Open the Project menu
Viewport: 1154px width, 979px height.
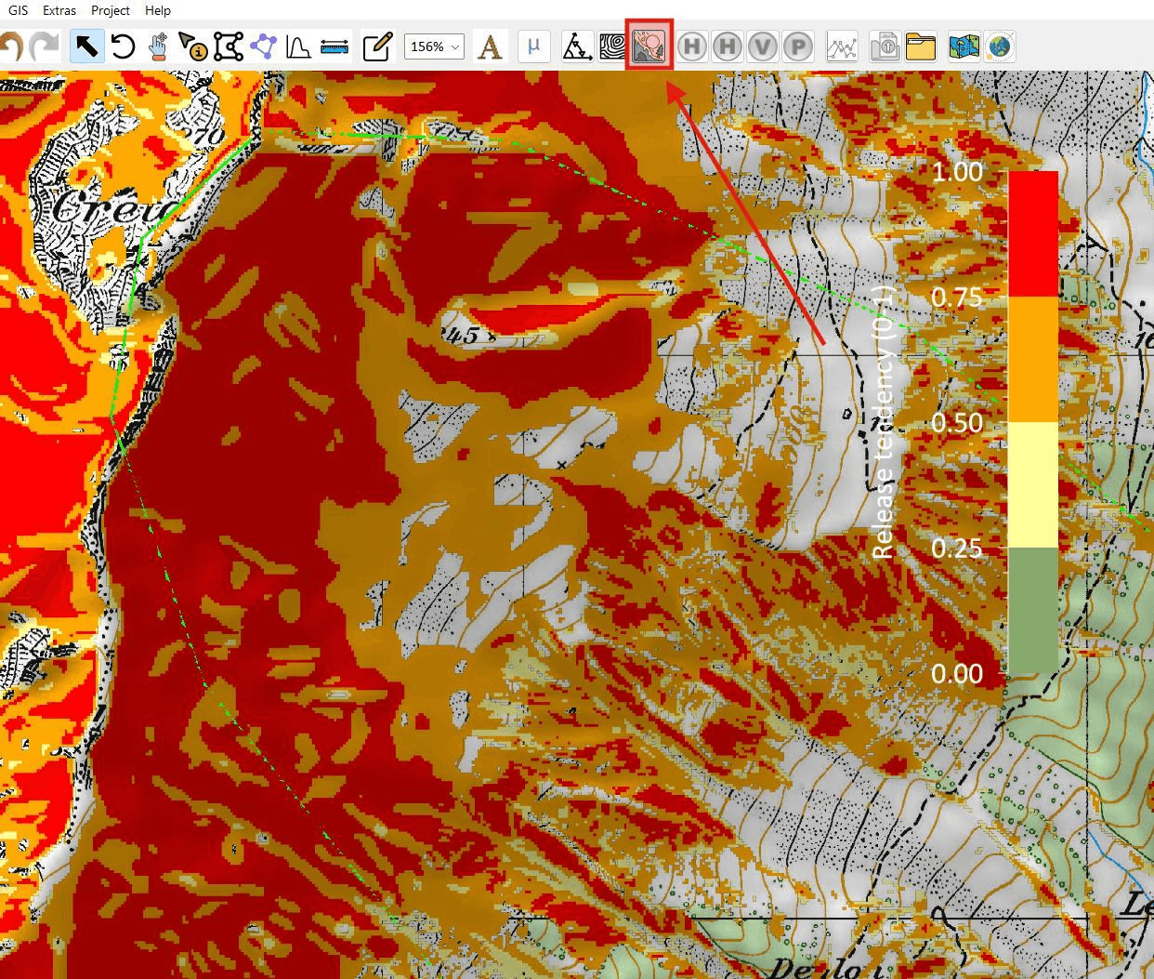coord(111,10)
